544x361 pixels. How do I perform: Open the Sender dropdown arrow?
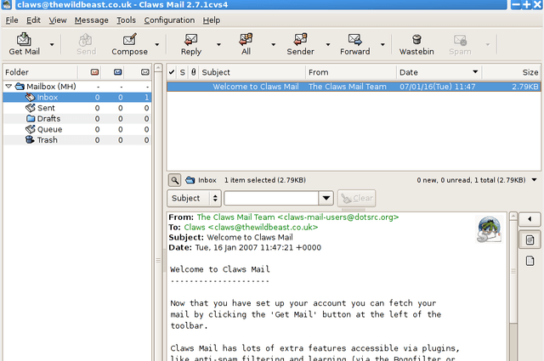[x=328, y=44]
